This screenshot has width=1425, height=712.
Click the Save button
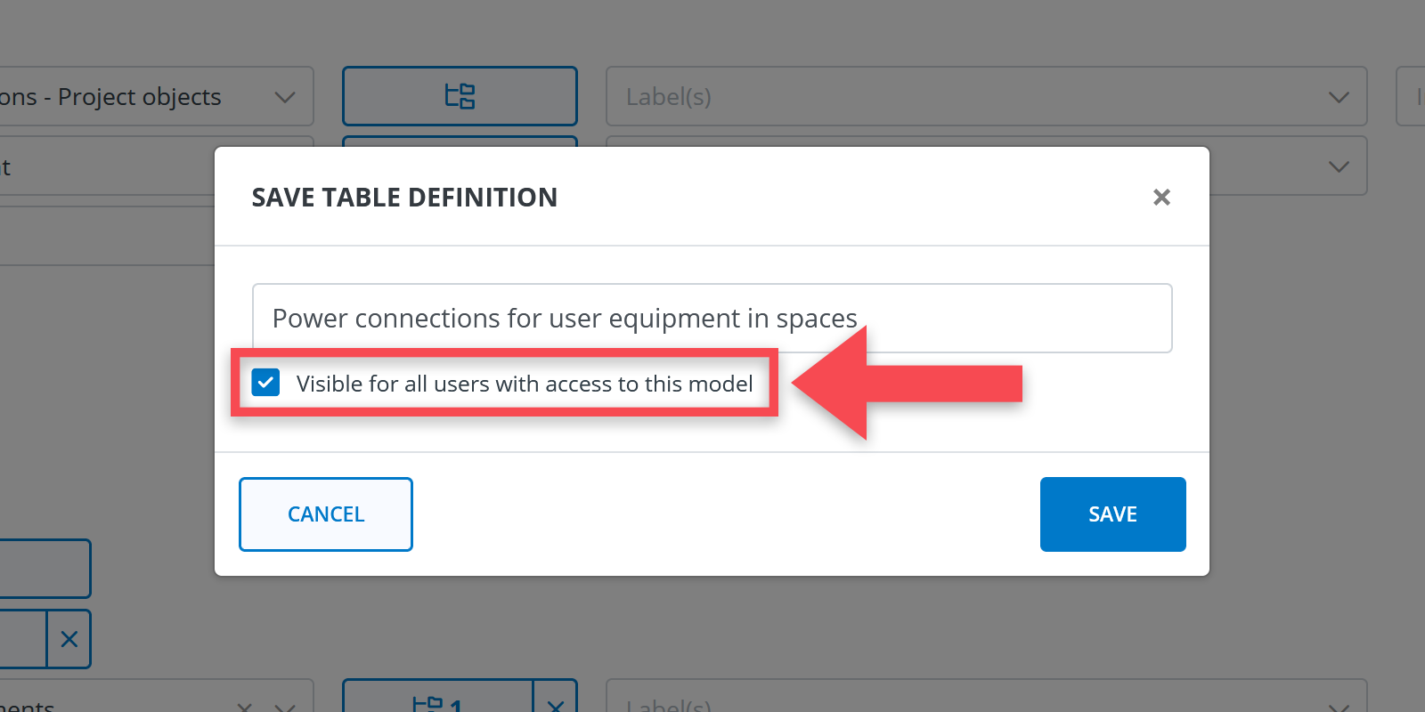[1112, 514]
